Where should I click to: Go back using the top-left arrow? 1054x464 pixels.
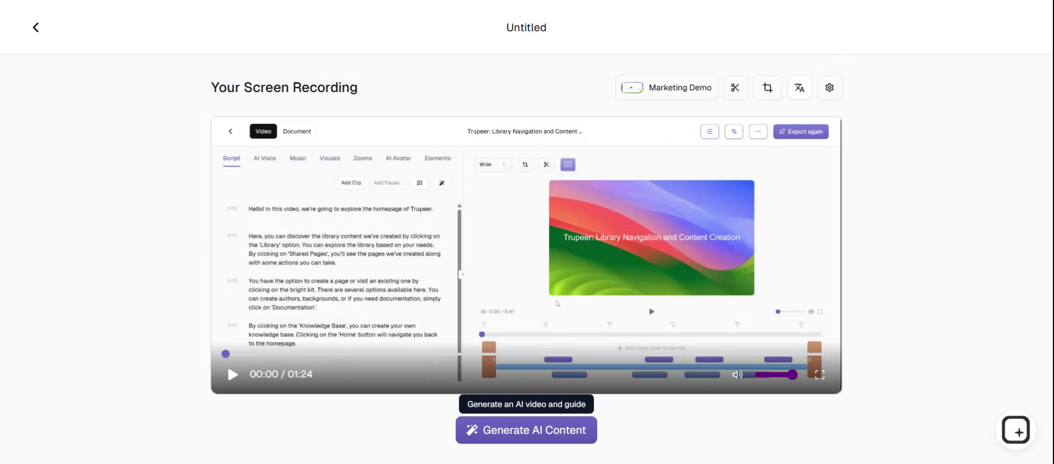click(36, 27)
